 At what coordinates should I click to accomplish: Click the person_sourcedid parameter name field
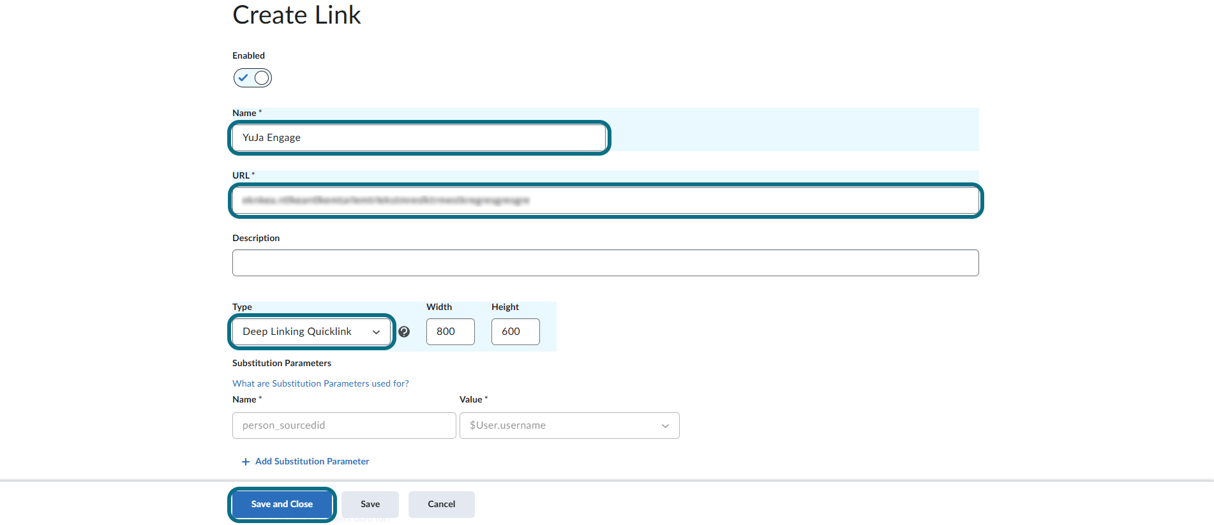pos(344,425)
